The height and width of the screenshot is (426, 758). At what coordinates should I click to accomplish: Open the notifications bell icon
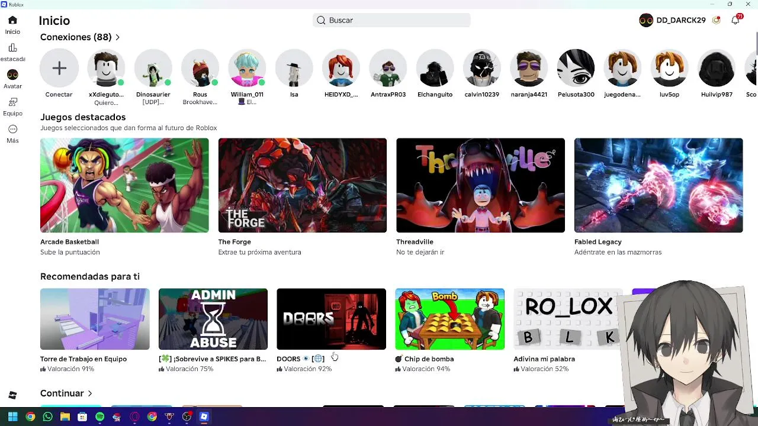tap(735, 20)
